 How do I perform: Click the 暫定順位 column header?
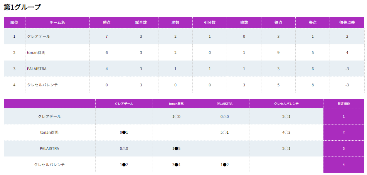[x=343, y=104]
